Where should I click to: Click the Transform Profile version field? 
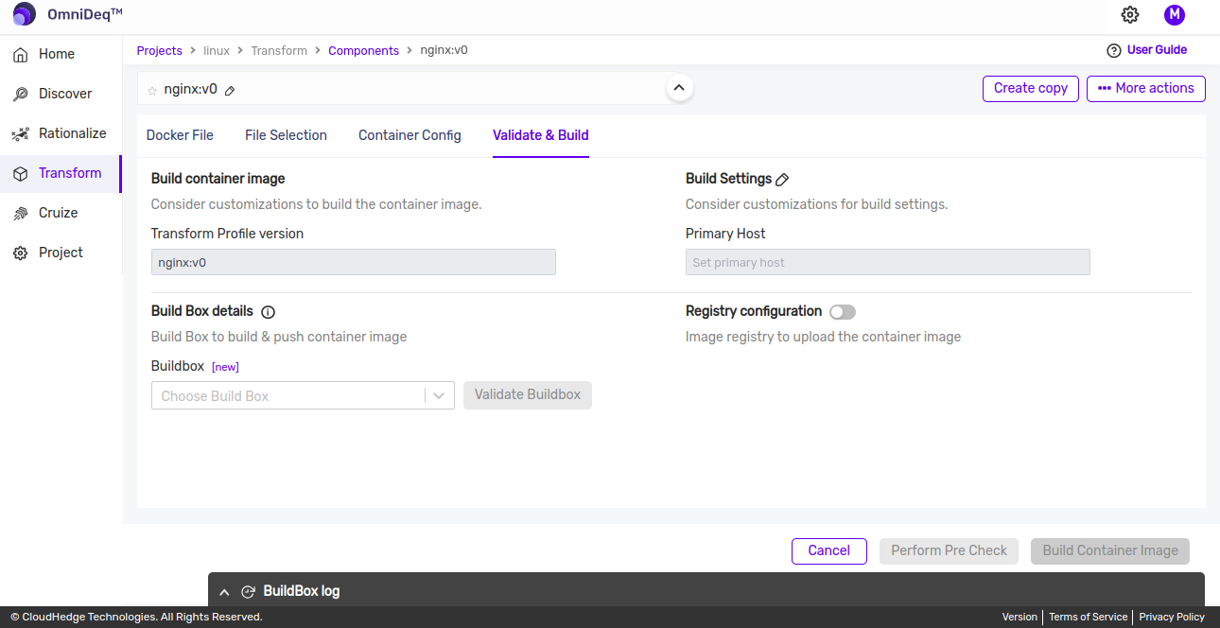[x=354, y=262]
